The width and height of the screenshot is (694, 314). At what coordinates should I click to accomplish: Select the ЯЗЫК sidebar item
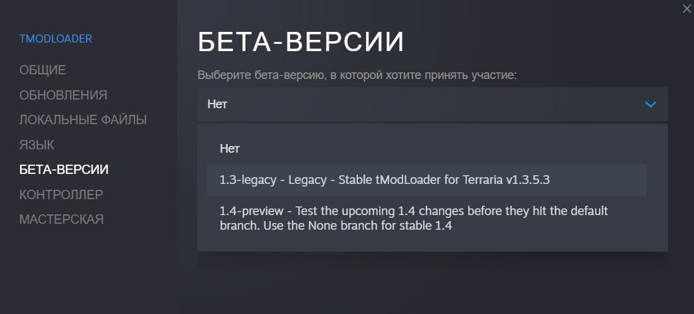(x=37, y=145)
